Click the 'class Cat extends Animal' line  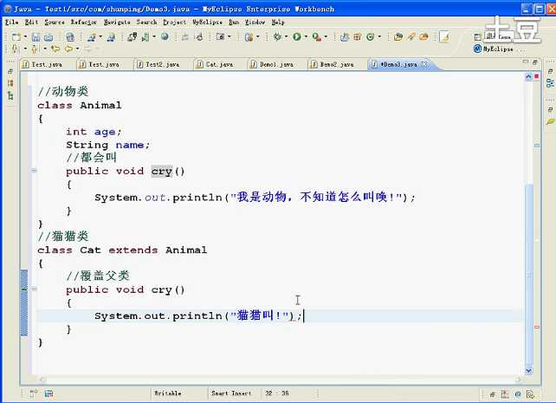click(x=122, y=250)
